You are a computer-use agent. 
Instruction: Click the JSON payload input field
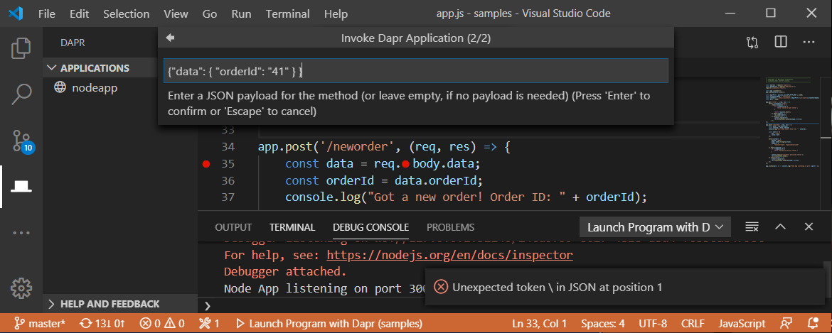tap(415, 70)
